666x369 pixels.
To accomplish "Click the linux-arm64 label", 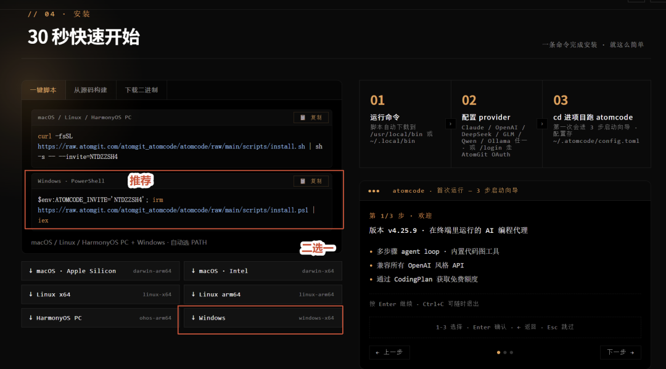I will tap(316, 294).
